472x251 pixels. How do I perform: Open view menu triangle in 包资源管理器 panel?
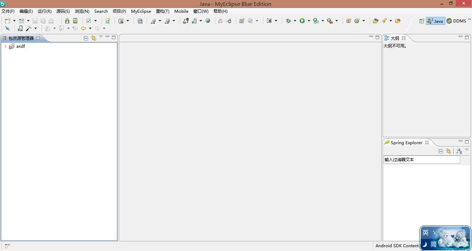pyautogui.click(x=101, y=37)
